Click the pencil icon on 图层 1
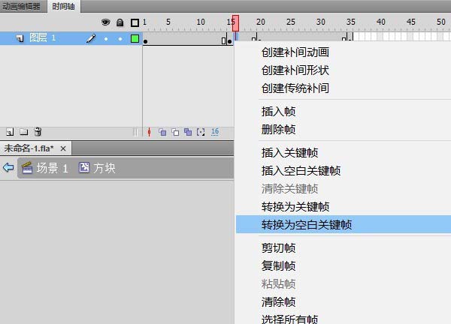This screenshot has width=451, height=324. coord(91,38)
